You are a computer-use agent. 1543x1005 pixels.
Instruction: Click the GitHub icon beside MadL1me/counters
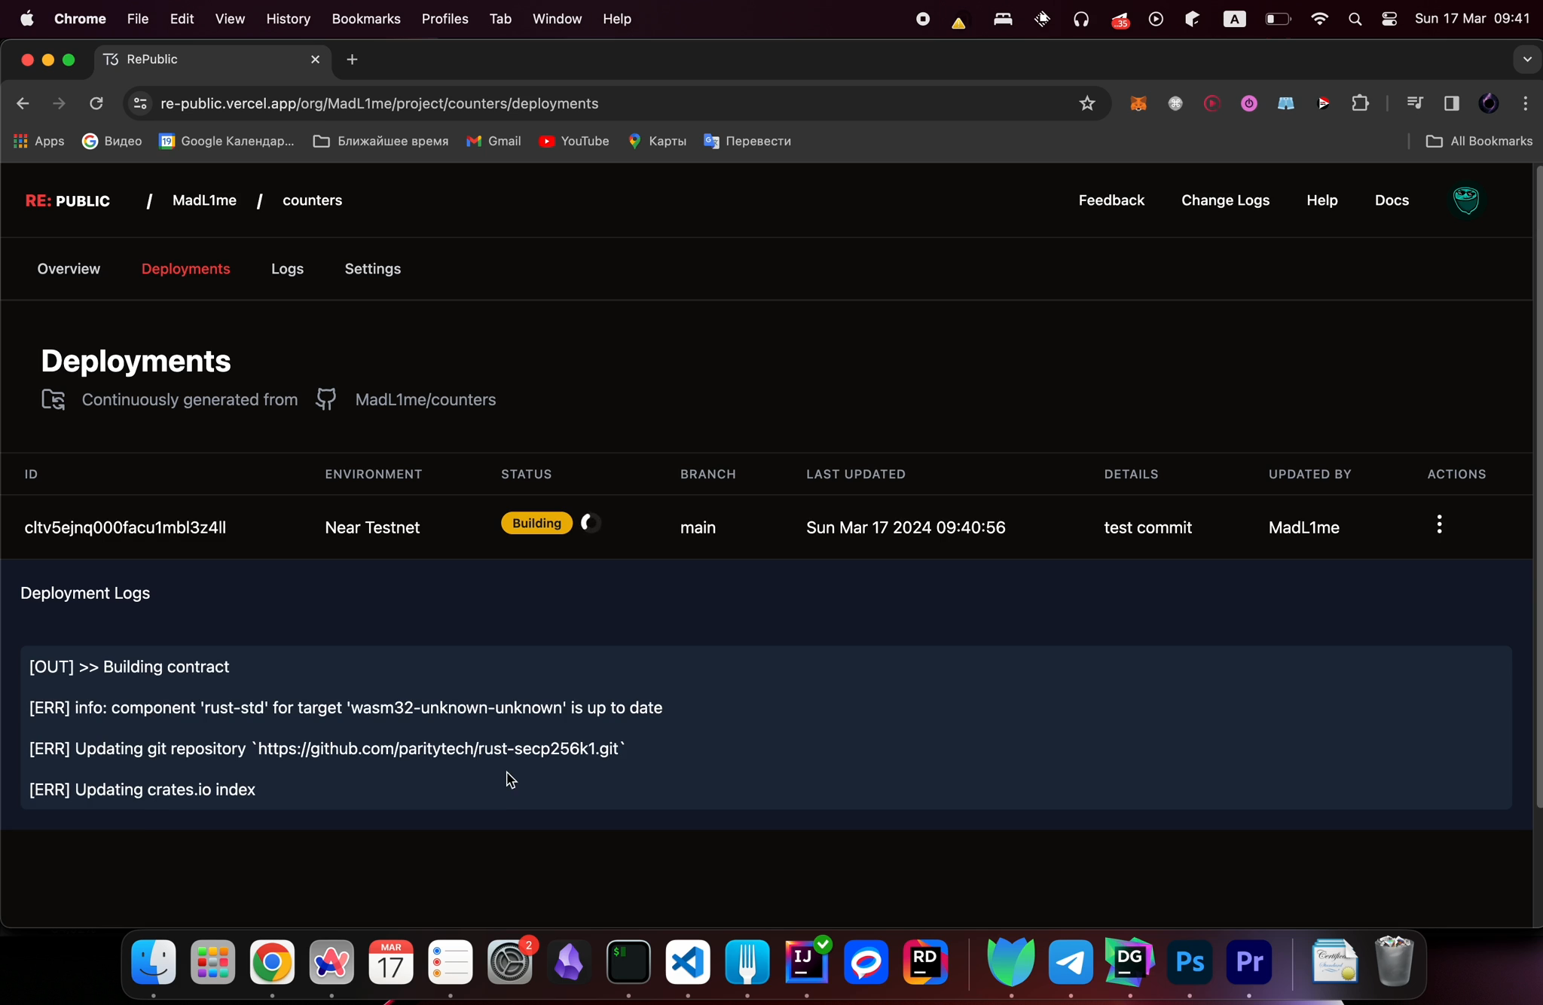326,399
